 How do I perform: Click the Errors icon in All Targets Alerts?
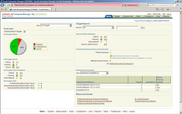point(13,67)
